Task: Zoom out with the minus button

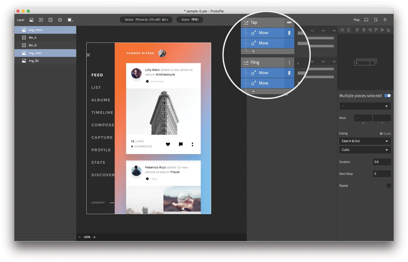Action: (80, 237)
